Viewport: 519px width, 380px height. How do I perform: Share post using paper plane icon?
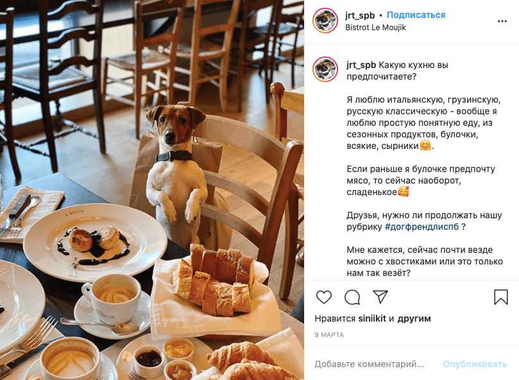point(380,297)
